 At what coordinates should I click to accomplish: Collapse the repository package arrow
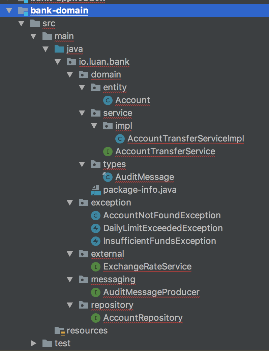tap(70, 305)
